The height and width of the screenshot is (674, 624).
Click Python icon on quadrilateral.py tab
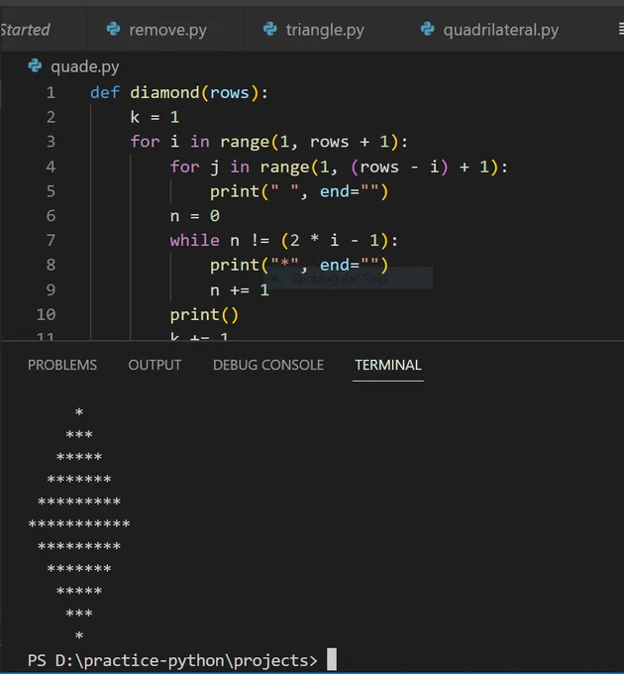427,29
